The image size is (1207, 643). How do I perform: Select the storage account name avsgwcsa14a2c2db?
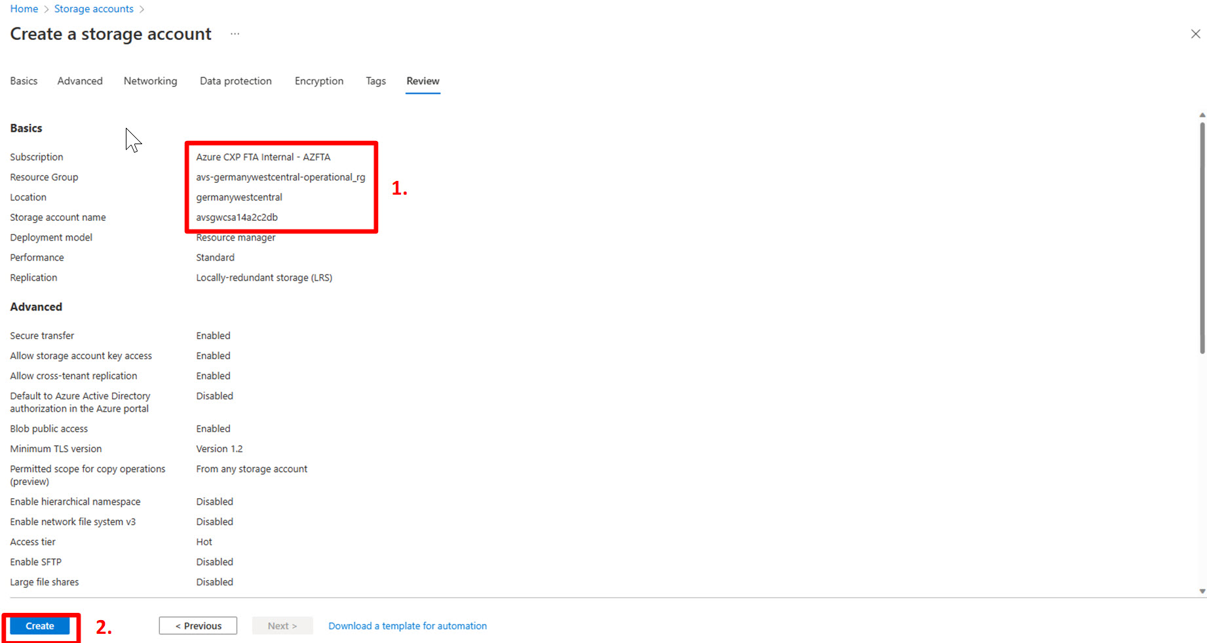pyautogui.click(x=237, y=217)
